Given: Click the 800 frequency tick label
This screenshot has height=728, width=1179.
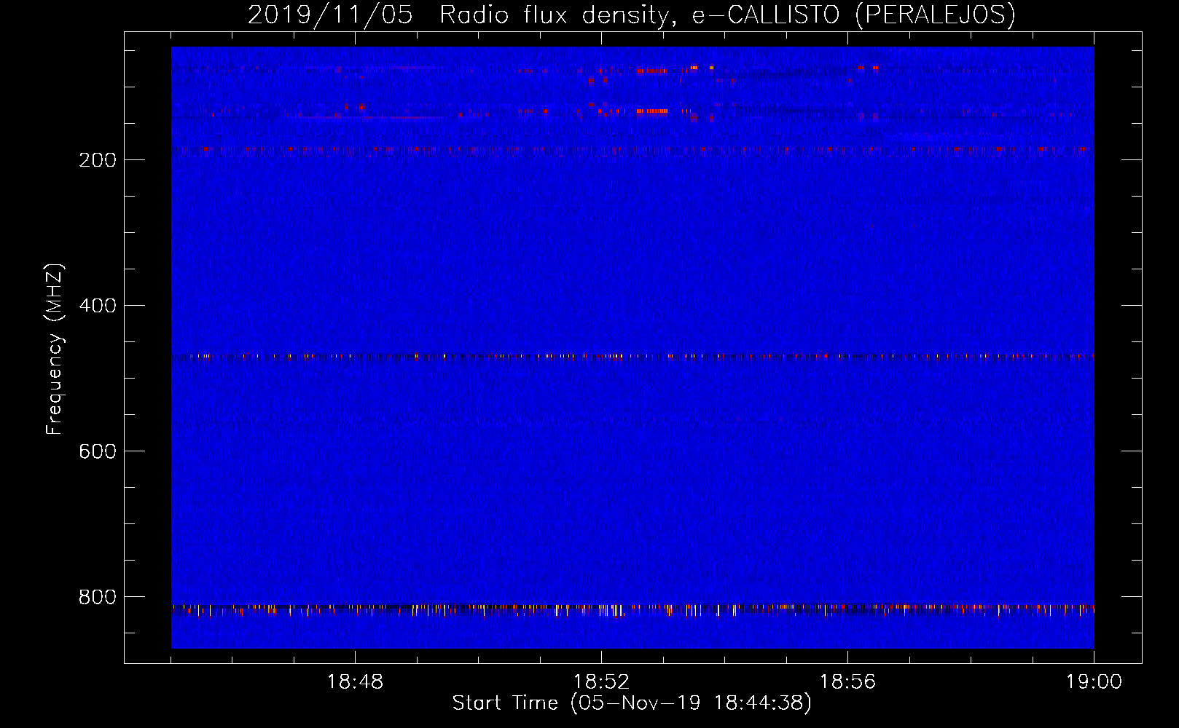Looking at the screenshot, I should pyautogui.click(x=98, y=597).
